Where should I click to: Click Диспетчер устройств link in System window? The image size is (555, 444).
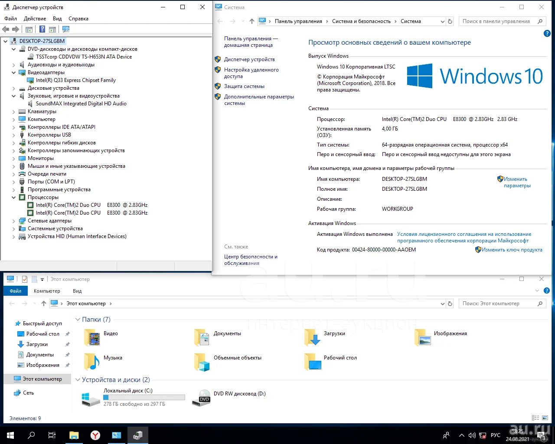point(249,59)
